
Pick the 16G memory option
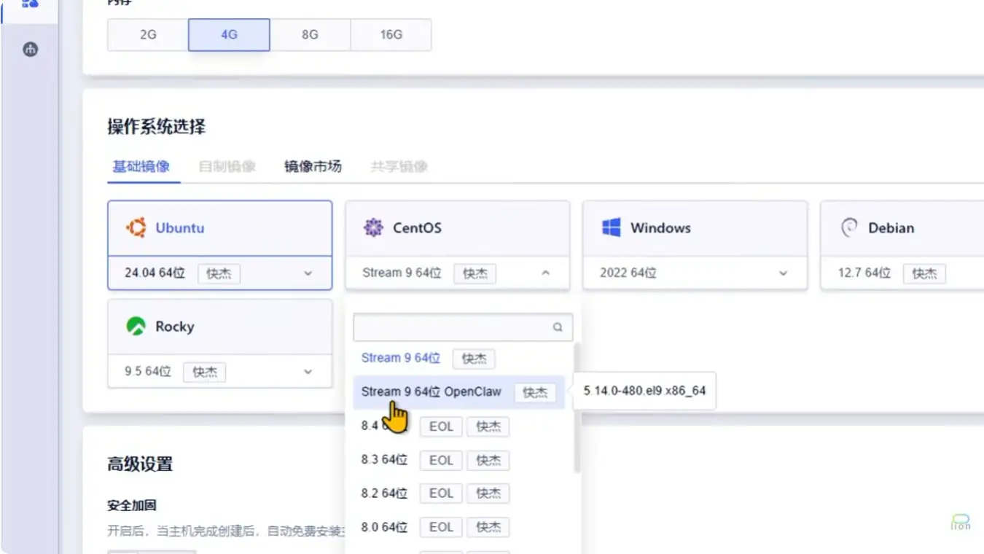(x=391, y=35)
